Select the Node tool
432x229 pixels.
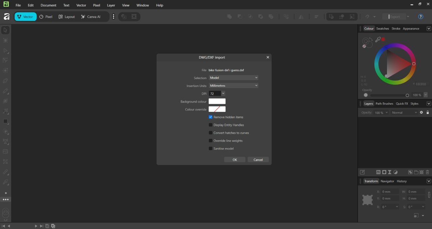[5, 51]
